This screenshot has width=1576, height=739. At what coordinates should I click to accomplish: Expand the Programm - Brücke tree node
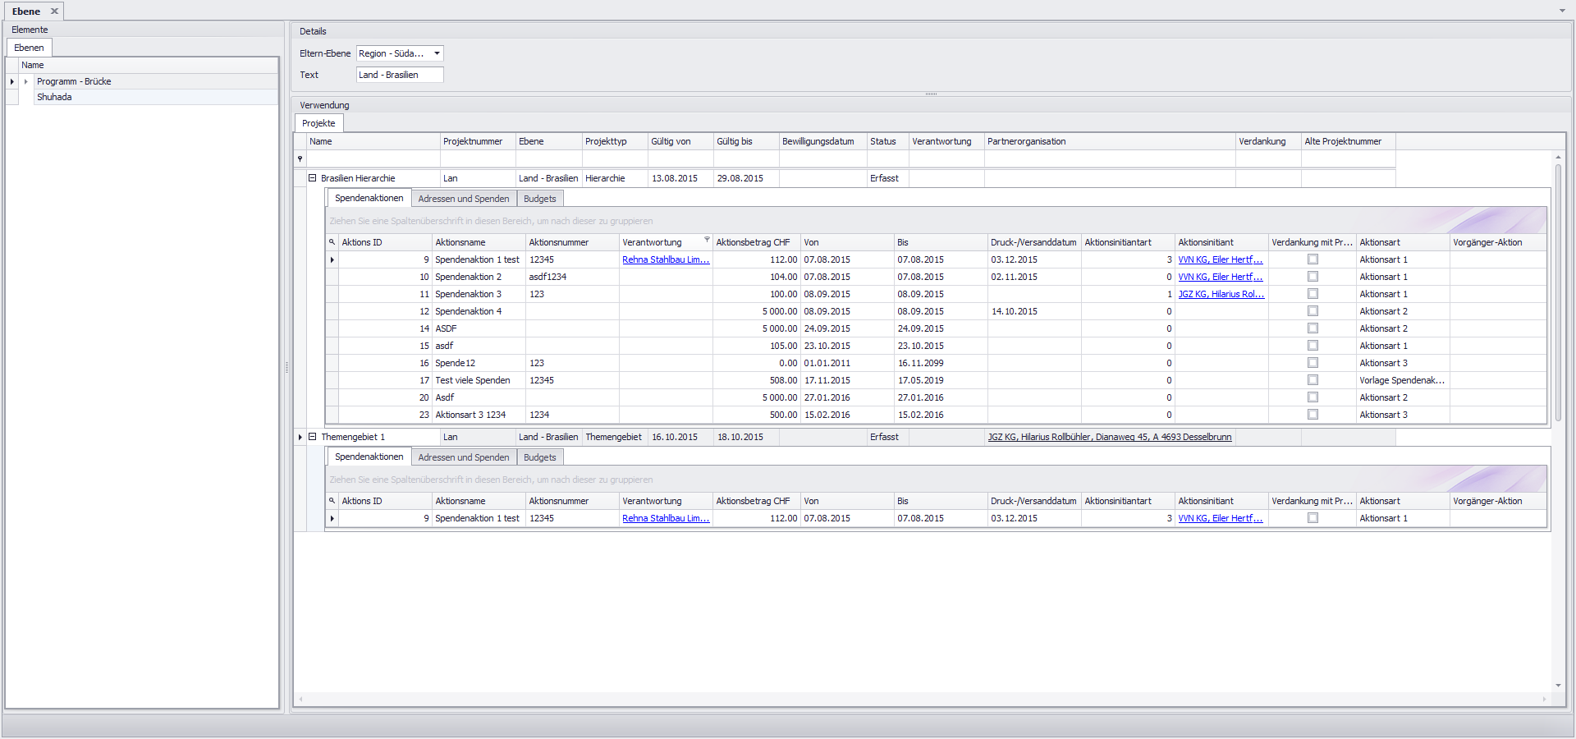[26, 81]
